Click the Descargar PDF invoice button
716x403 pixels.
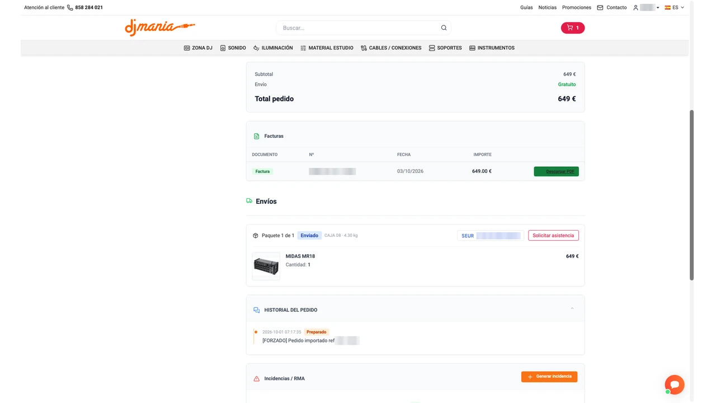[557, 171]
